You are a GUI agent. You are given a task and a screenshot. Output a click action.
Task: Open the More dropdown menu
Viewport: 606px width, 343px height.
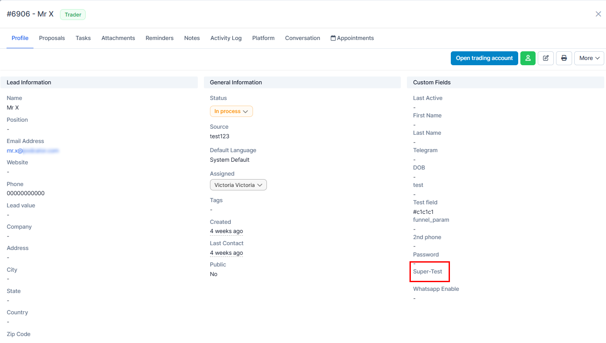pos(589,58)
